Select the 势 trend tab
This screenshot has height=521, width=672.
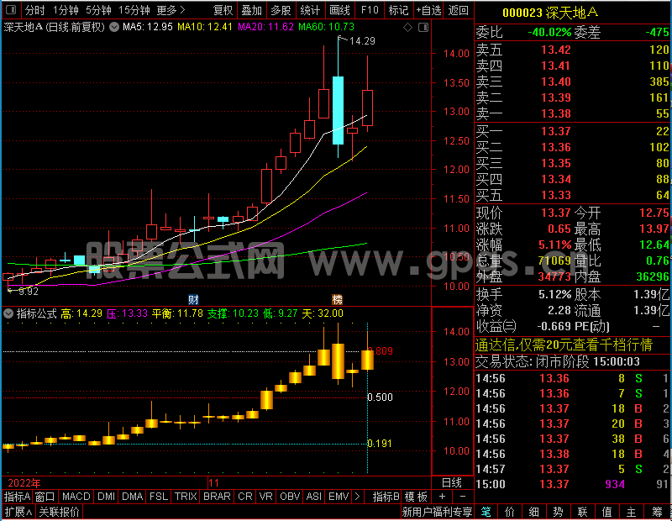click(558, 512)
